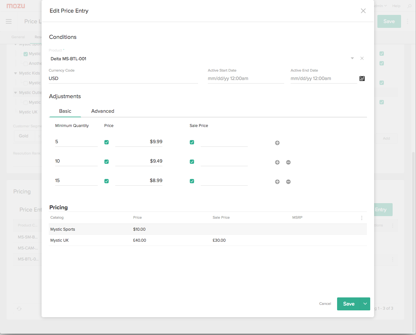Toggle Sale Price checkbox for quantity 15
Image resolution: width=416 pixels, height=335 pixels.
pyautogui.click(x=192, y=181)
